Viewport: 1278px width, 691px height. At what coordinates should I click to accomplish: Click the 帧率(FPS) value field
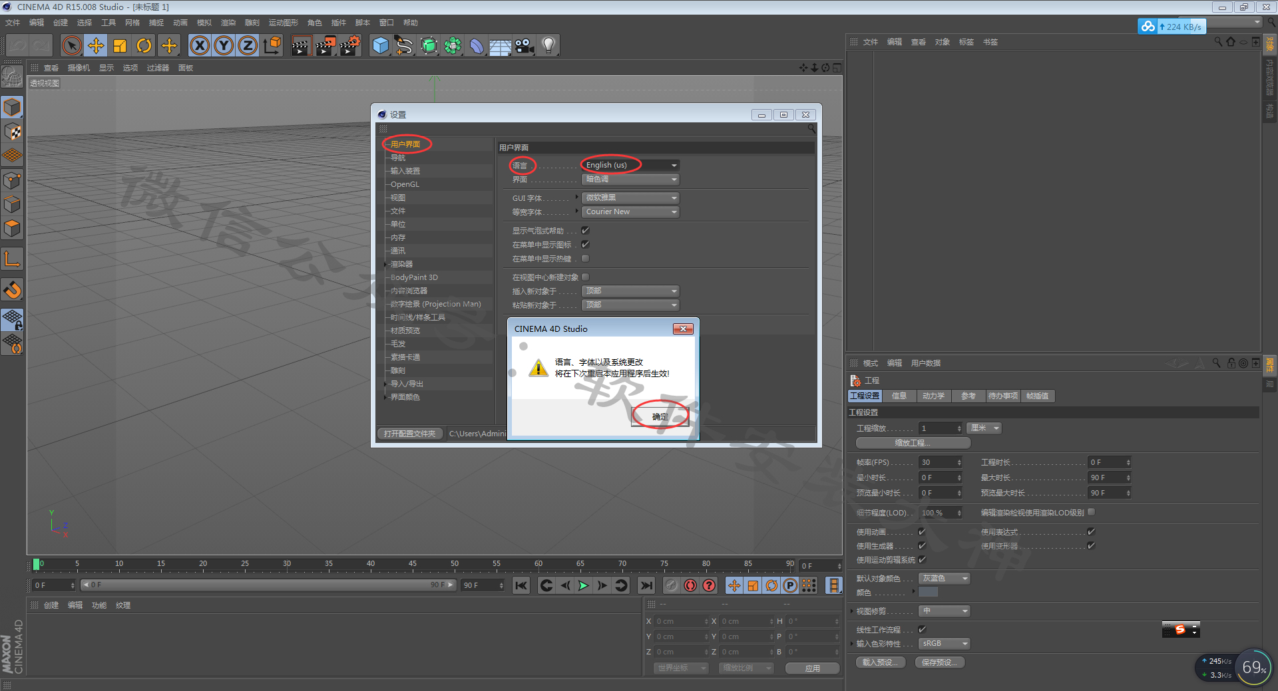point(941,462)
